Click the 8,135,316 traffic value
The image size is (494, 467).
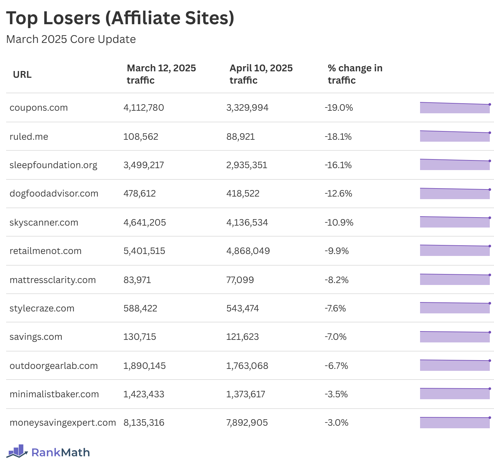144,423
